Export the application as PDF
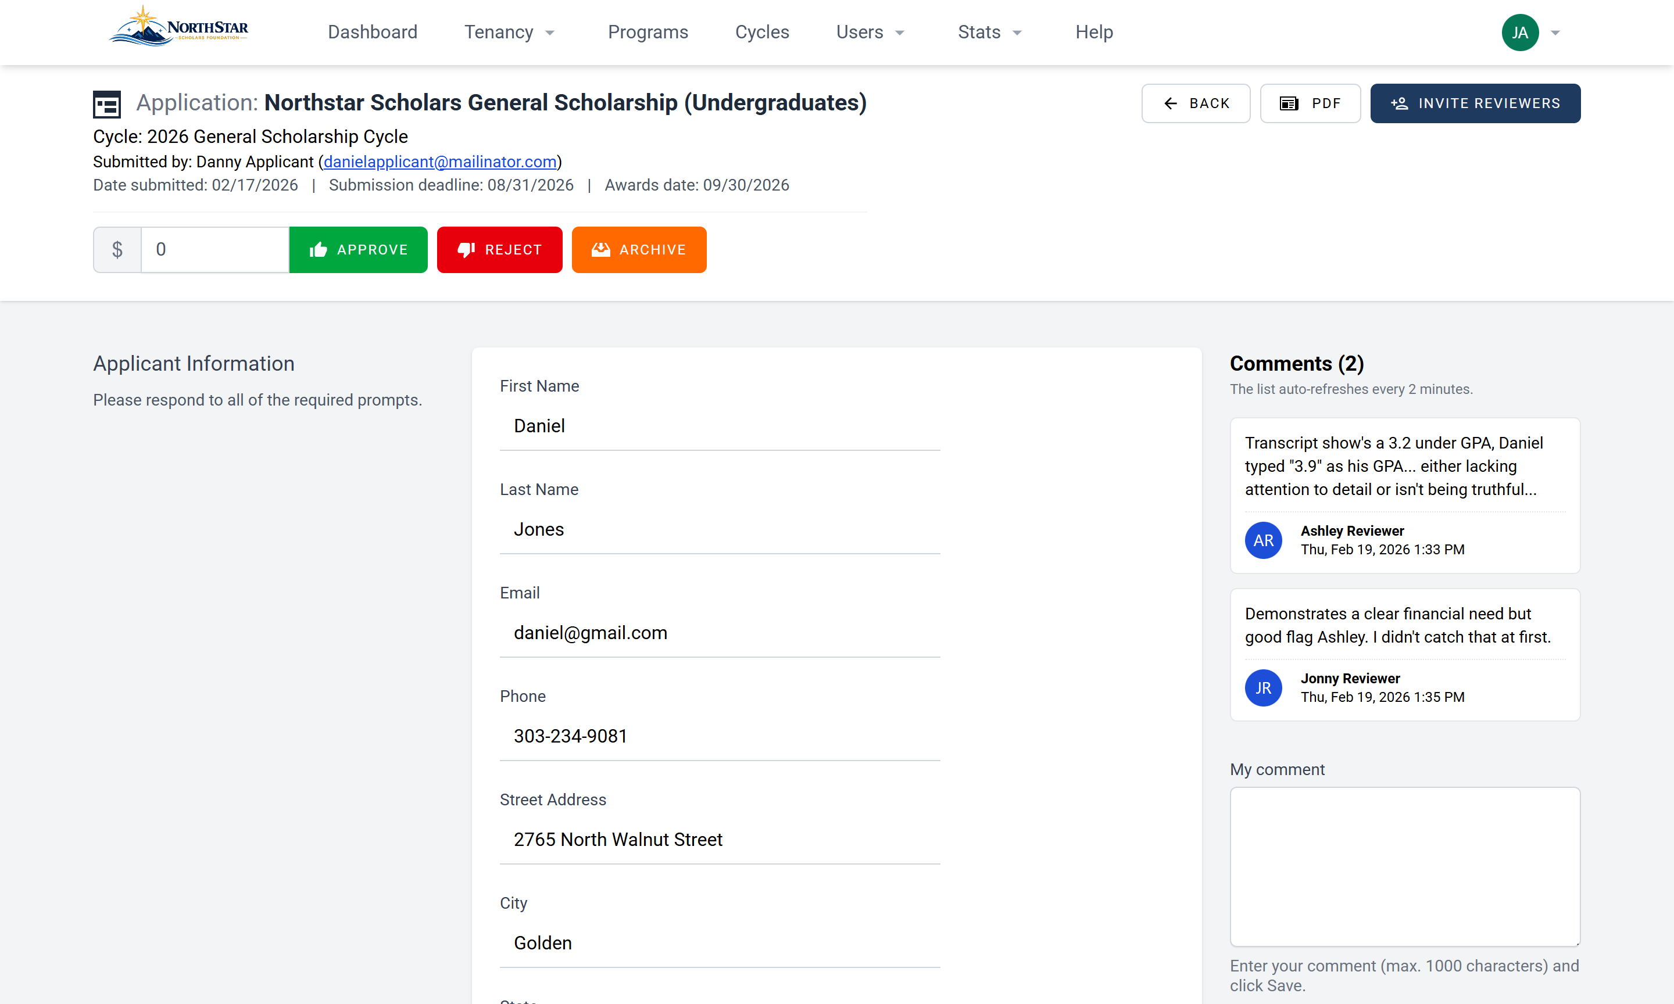Viewport: 1674px width, 1004px height. point(1310,103)
